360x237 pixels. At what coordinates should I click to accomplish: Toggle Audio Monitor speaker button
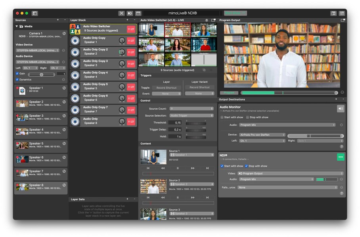(x=341, y=108)
